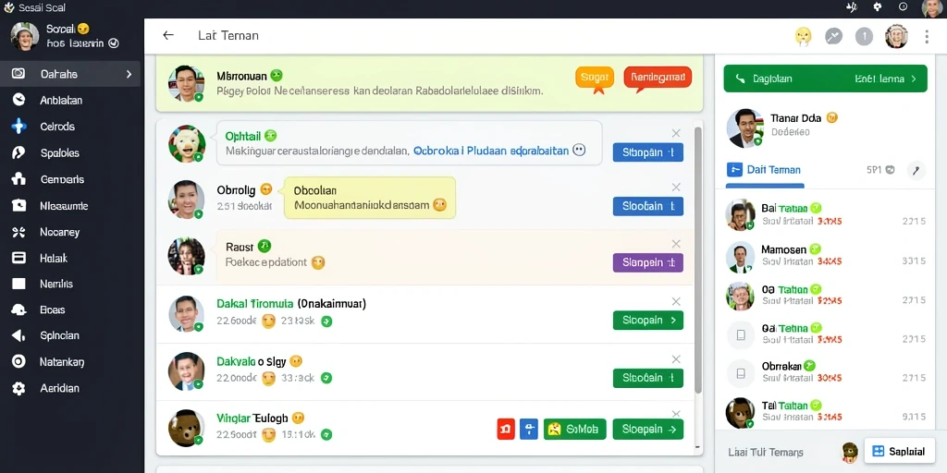Click the Sesai Scal app logo

click(x=9, y=7)
